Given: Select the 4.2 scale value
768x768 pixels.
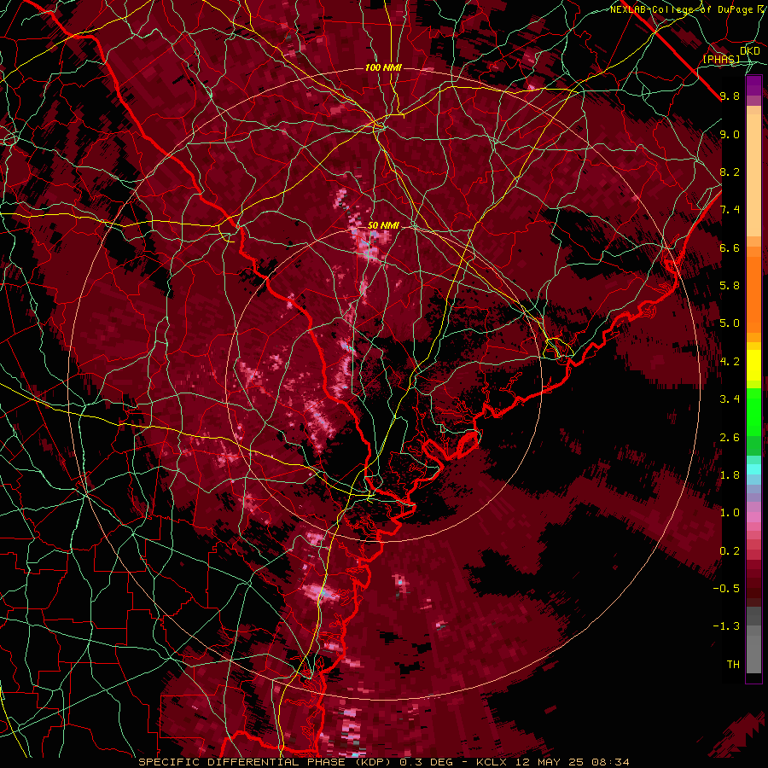Looking at the screenshot, I should pyautogui.click(x=730, y=362).
